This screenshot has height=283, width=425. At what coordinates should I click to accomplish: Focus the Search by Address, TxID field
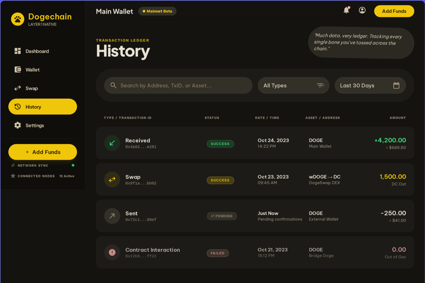point(178,85)
